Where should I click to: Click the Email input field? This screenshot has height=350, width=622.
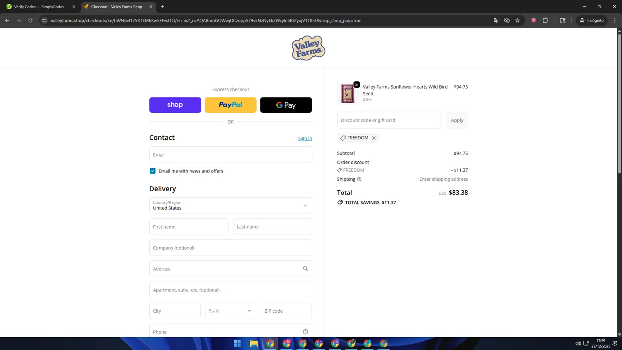click(x=231, y=155)
